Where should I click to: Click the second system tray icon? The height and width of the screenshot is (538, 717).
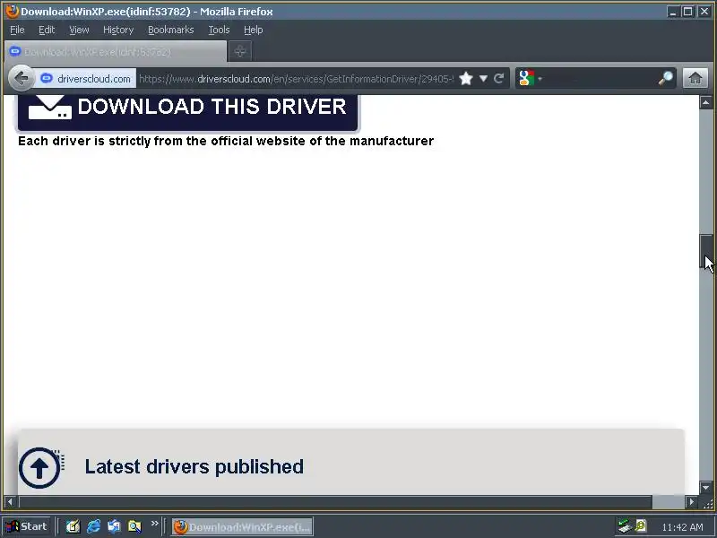(x=641, y=525)
